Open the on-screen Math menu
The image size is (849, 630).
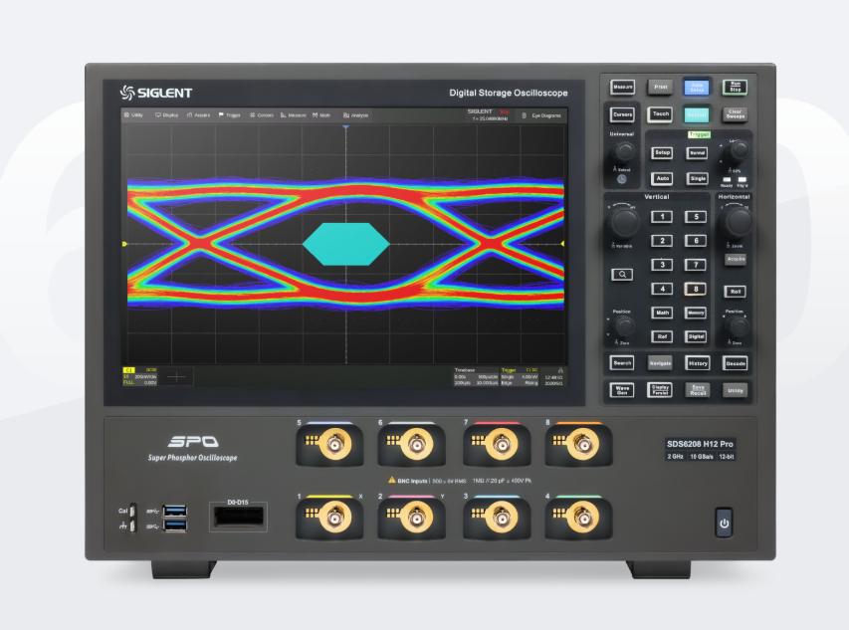321,115
